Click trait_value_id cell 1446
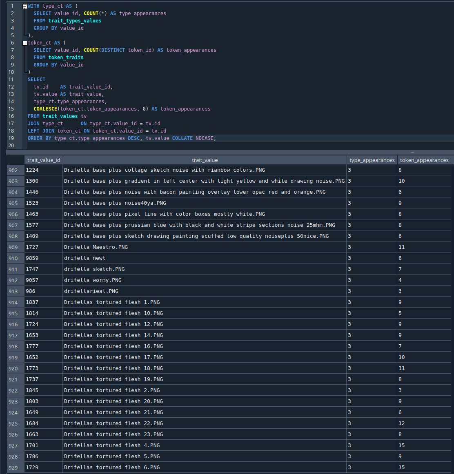The height and width of the screenshot is (474, 454). point(44,192)
